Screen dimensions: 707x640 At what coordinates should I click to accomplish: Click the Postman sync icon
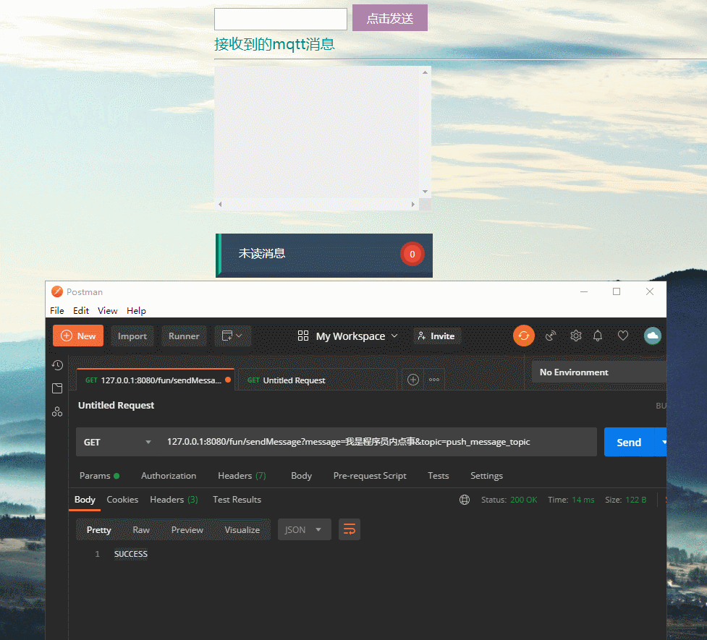(523, 336)
